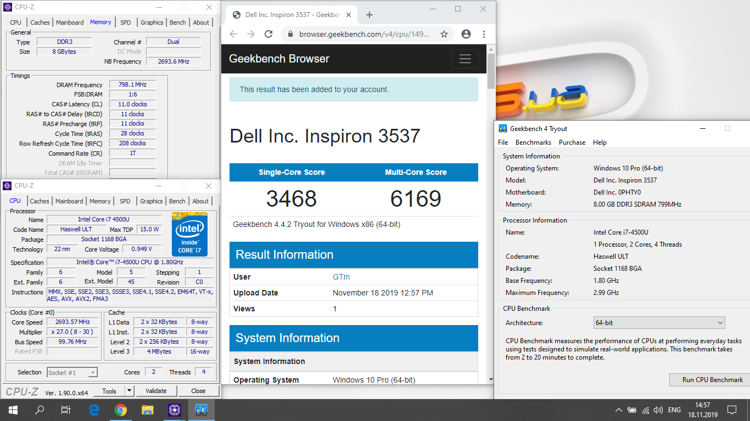Open the Tools dropdown arrow in CPU-Z
The image size is (750, 421).
(130, 391)
